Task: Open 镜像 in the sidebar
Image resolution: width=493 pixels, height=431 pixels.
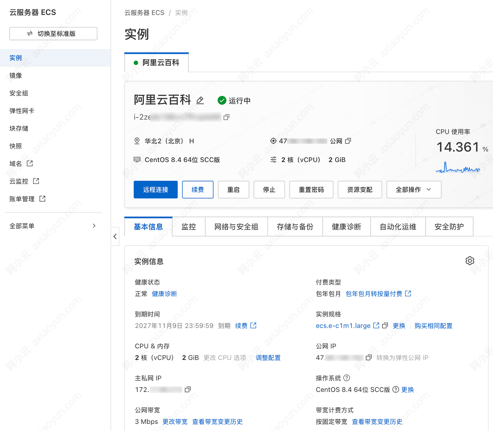Action: click(x=55, y=76)
